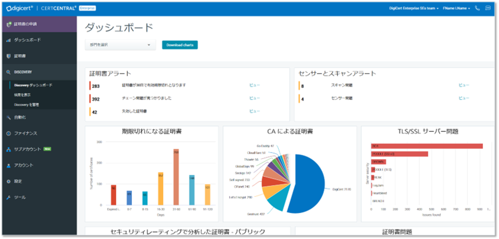Open Discovery ダッシュボード submenu item
This screenshot has height=239, width=499.
click(33, 85)
